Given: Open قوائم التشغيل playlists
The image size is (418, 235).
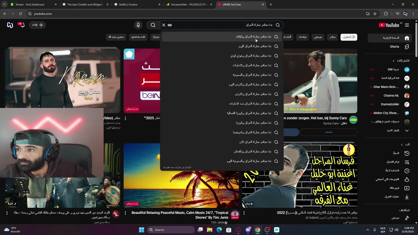Looking at the screenshot, I should pyautogui.click(x=390, y=162).
